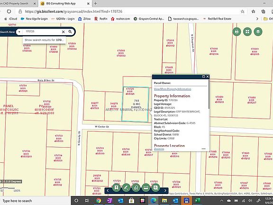This screenshot has height=205, width=273.
Task: Open the query search widget
Action: coord(136,187)
